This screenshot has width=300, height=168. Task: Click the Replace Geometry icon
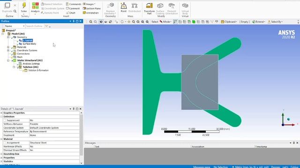click(x=111, y=6)
